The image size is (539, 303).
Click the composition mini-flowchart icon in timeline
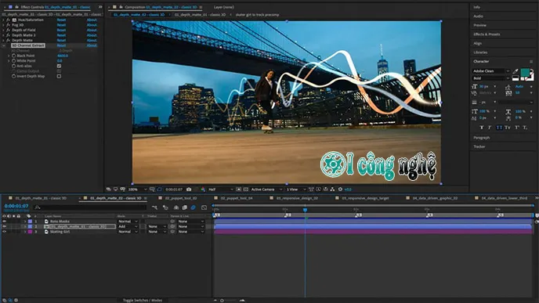tap(154, 207)
